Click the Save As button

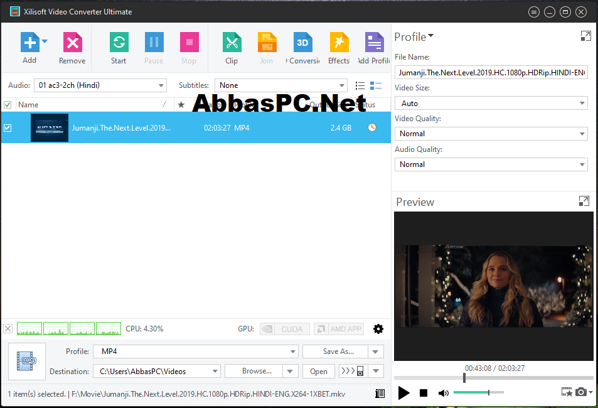335,352
